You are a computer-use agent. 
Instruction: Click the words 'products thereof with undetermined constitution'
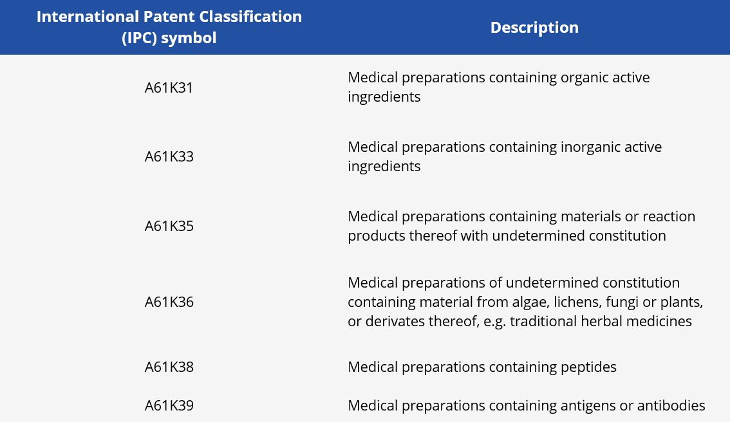506,236
